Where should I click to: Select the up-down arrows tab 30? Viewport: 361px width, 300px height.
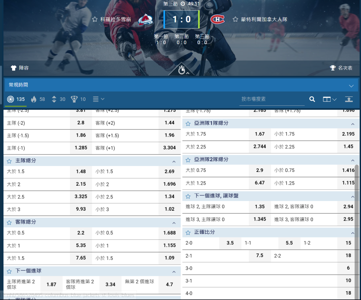(x=58, y=99)
